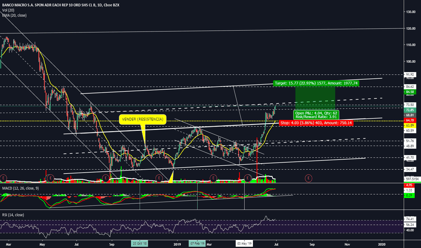Screen dimensions: 421x248
Task: Click the 63.89 yellow EMA price tag
Action: point(410,125)
